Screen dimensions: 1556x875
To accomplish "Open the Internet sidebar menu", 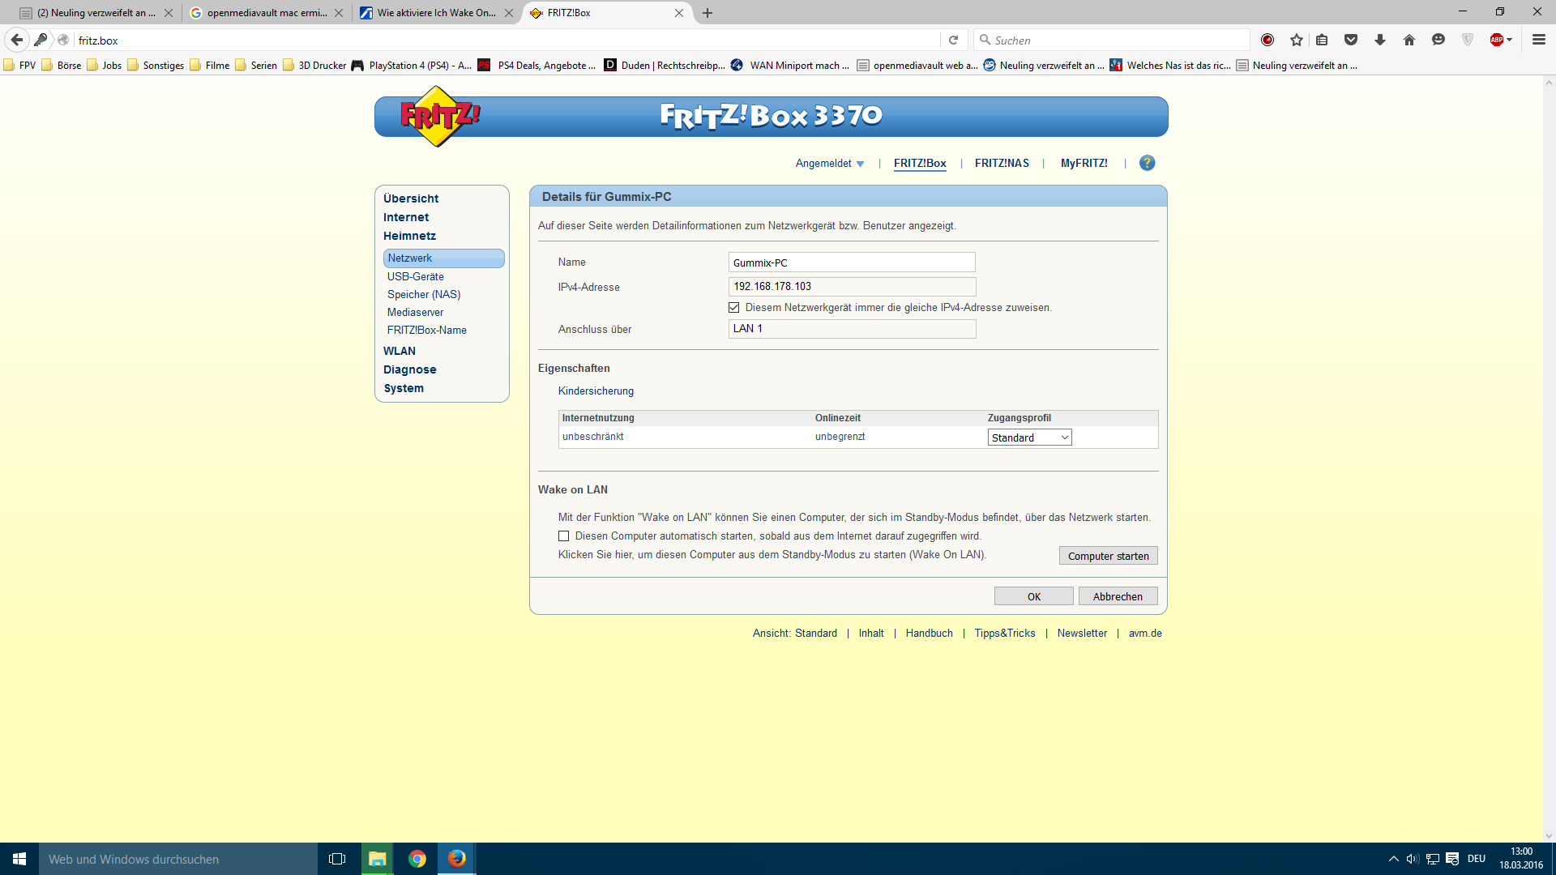I will coord(406,217).
